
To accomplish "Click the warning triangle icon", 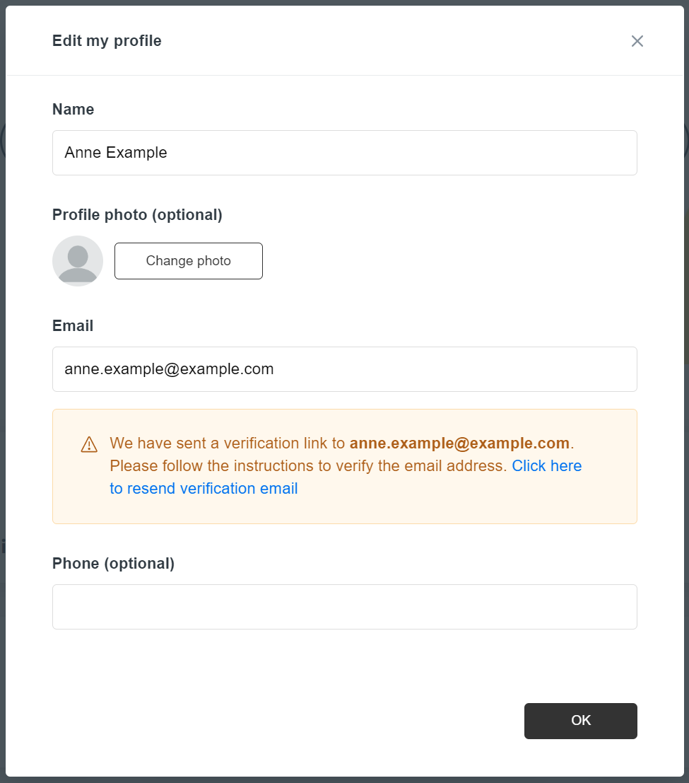I will (89, 444).
